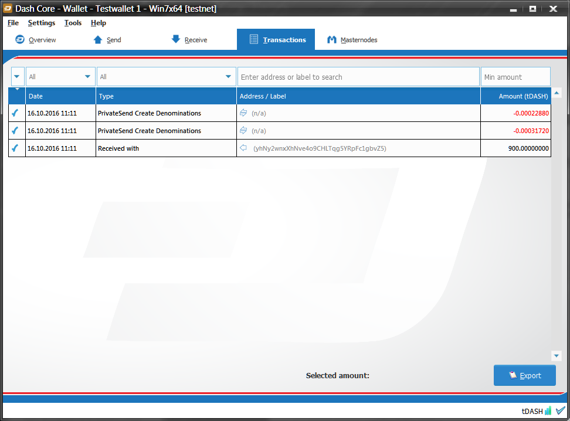Click the Received with type cell

(167, 148)
